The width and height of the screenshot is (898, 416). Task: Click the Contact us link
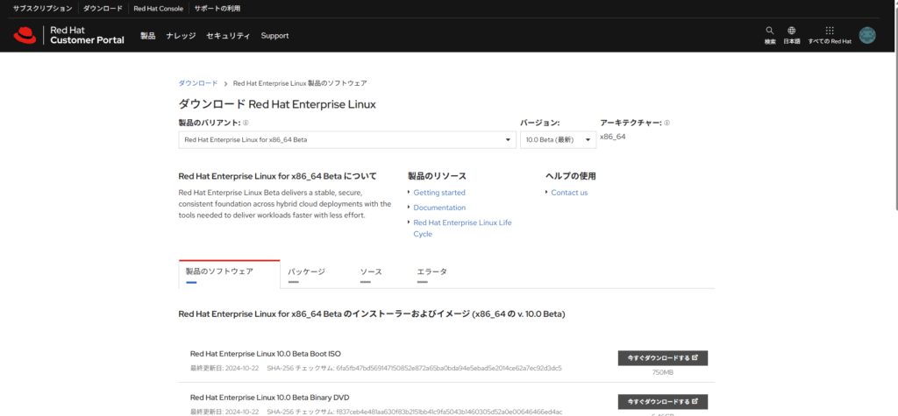569,193
